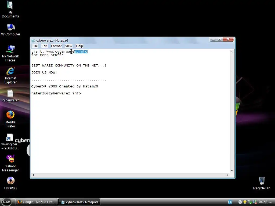Screen dimensions: 275x206
Task: Open the Edit menu in Notepad
Action: tap(44, 46)
